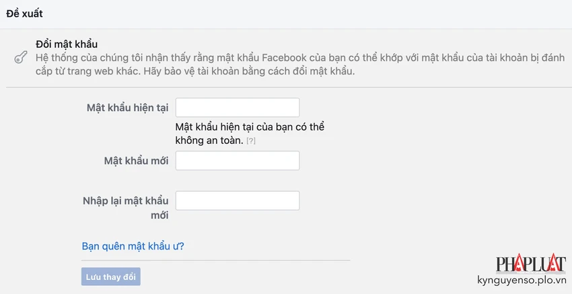The image size is (572, 294).
Task: Click the Mật khẩu mới label
Action: [137, 161]
